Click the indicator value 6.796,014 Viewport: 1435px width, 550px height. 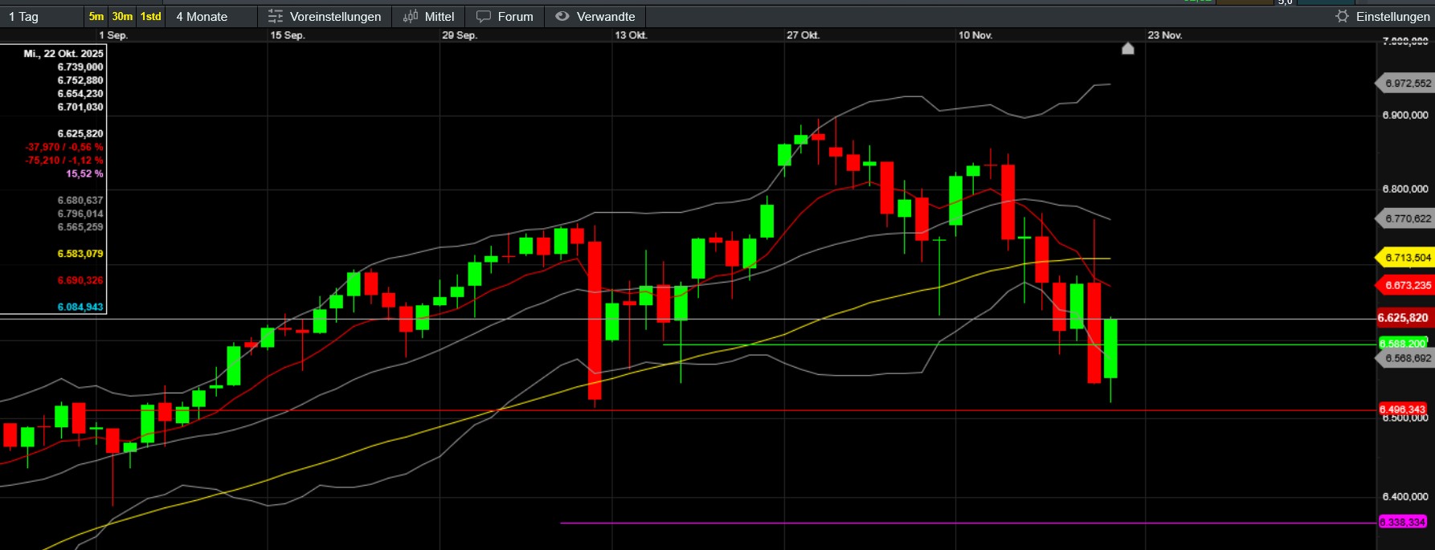(x=80, y=214)
